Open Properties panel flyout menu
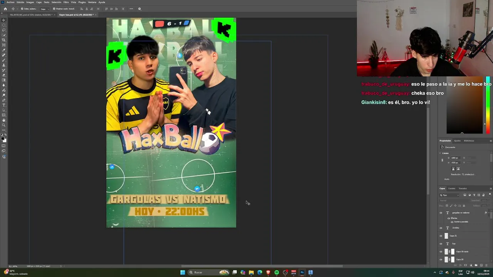Viewport: 493px width, 277px height. click(491, 141)
